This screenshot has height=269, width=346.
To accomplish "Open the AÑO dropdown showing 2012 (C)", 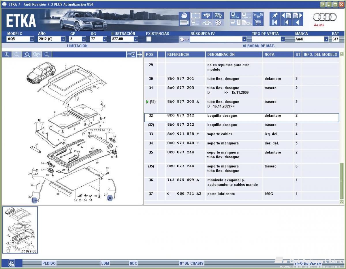I will (63, 39).
